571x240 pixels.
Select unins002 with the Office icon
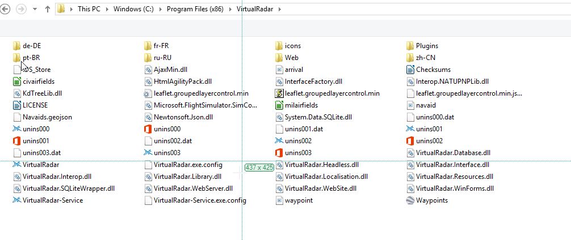425,141
